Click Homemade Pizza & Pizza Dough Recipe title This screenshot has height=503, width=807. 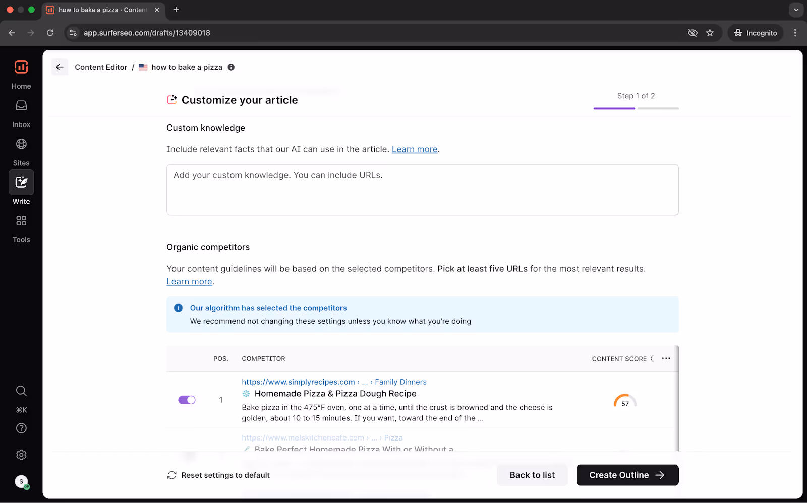pyautogui.click(x=335, y=394)
